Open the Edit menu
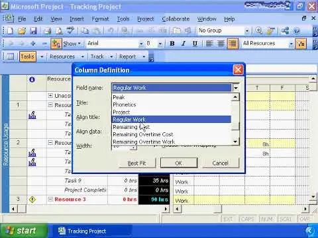Screen dimensions: 318x238 (38, 19)
